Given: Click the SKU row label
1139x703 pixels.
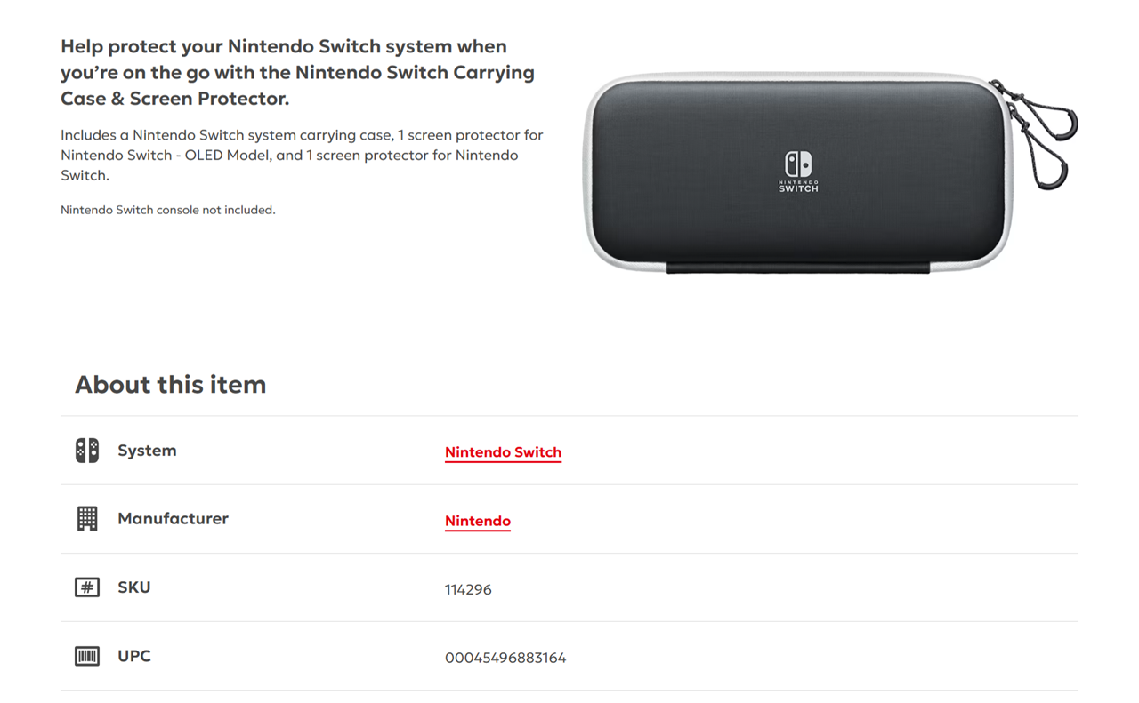Looking at the screenshot, I should 134,587.
